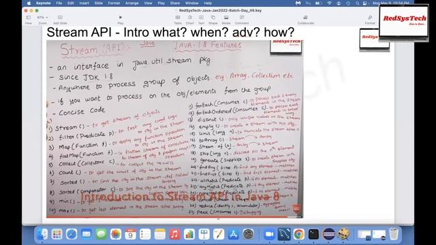The image size is (436, 245).
Task: Open the Slide menu
Action: pyautogui.click(x=98, y=3)
